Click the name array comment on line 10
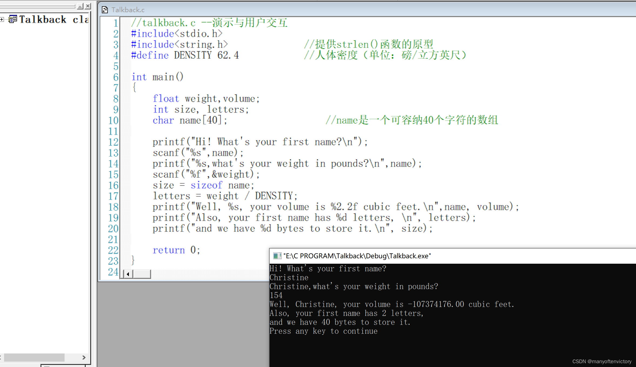This screenshot has width=636, height=367. [x=412, y=120]
